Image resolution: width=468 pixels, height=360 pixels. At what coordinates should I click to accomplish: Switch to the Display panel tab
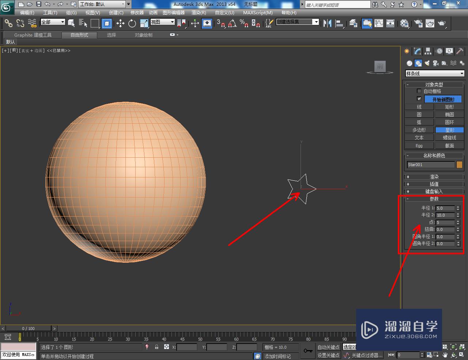point(449,51)
